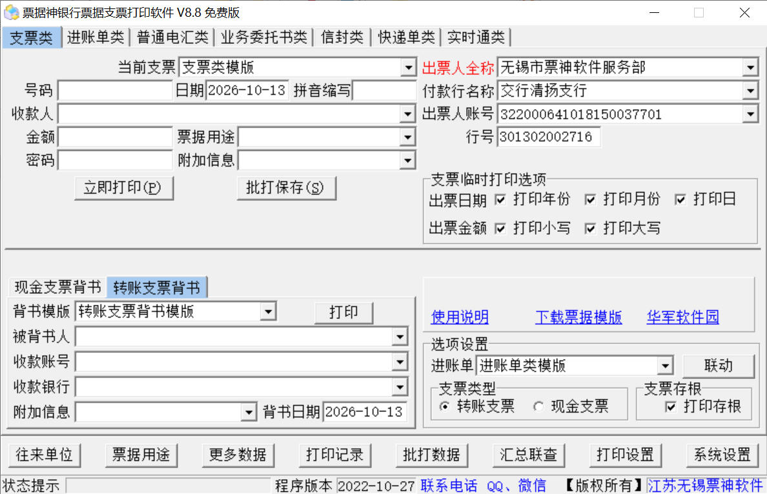
Task: Focus the 金额 input field
Action: tap(116, 138)
